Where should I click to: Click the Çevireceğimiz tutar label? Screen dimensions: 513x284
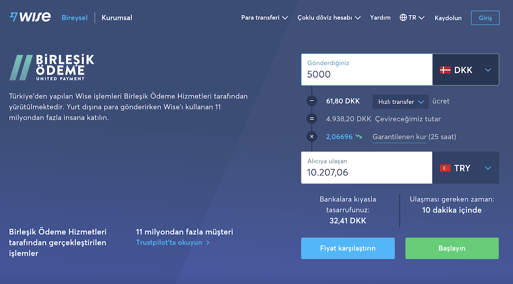408,119
